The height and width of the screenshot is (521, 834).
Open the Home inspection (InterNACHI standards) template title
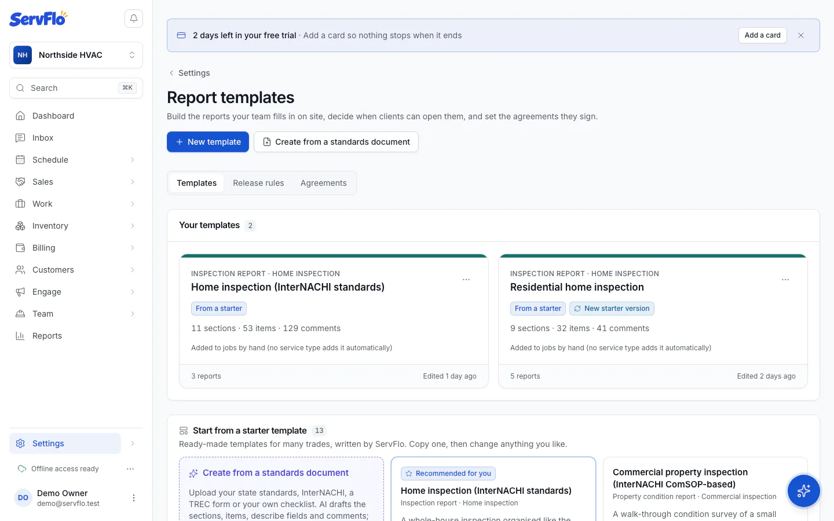point(288,287)
